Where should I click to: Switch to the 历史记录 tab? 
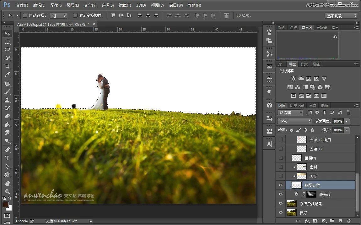(x=297, y=106)
